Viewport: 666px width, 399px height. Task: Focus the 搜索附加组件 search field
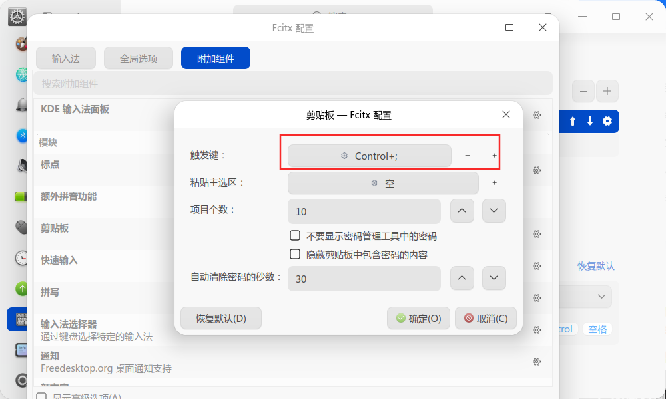pos(293,84)
